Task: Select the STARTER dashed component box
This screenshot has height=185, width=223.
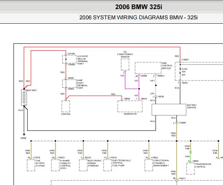Action: coord(66,106)
